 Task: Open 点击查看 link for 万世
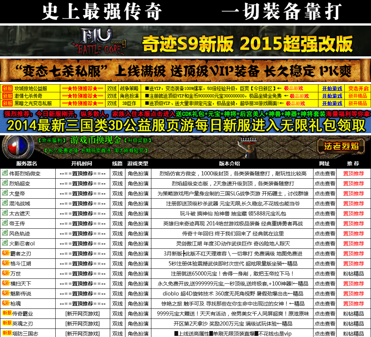(x=325, y=274)
